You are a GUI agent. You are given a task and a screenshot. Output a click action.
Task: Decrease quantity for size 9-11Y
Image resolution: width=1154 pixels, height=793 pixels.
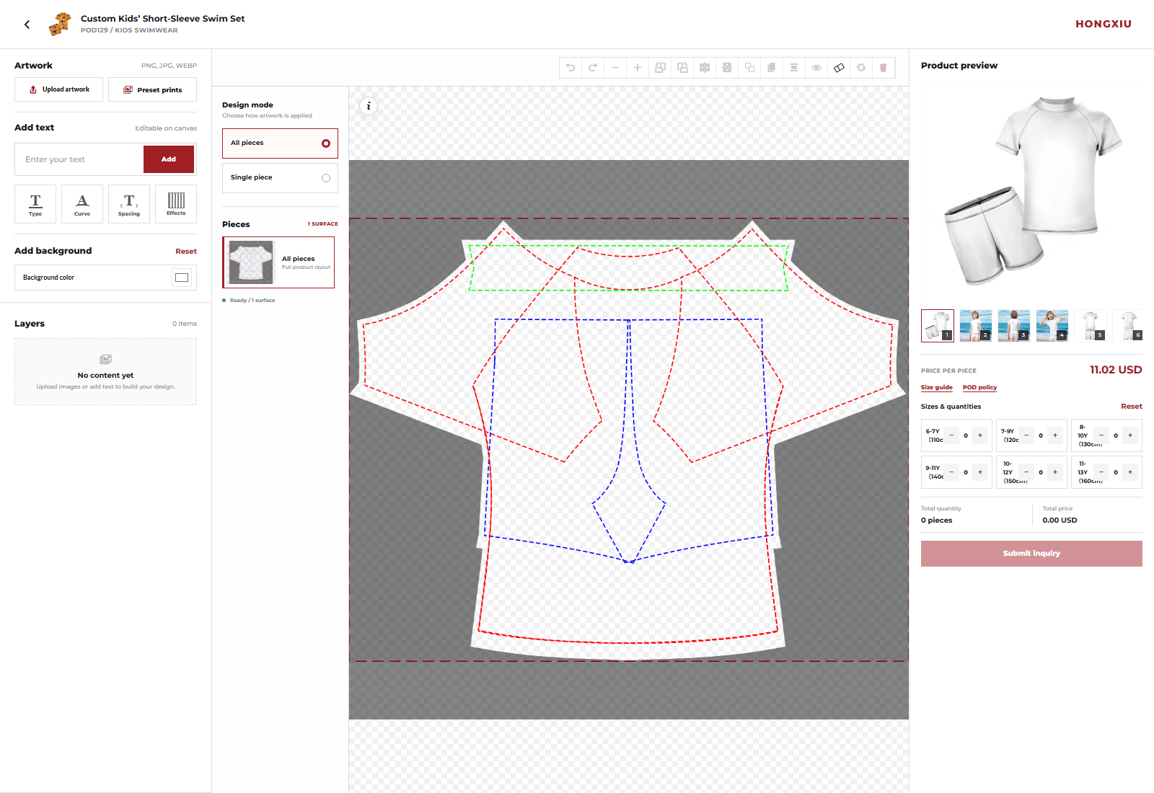[951, 472]
